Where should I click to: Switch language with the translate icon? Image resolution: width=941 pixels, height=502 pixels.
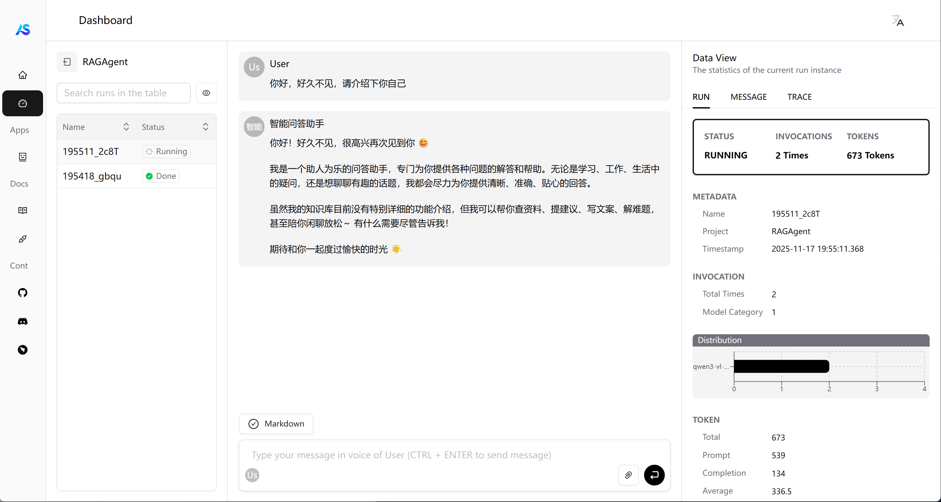[x=898, y=21]
